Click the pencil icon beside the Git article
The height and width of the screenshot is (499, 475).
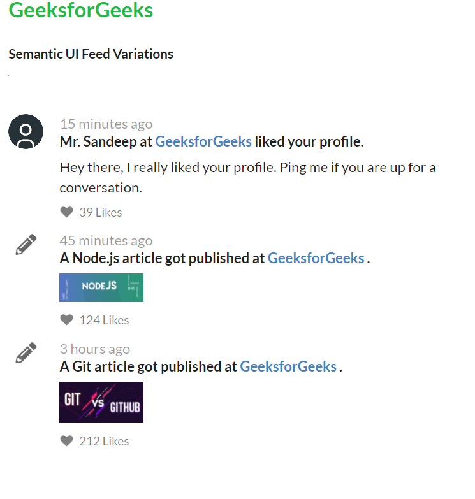click(26, 352)
